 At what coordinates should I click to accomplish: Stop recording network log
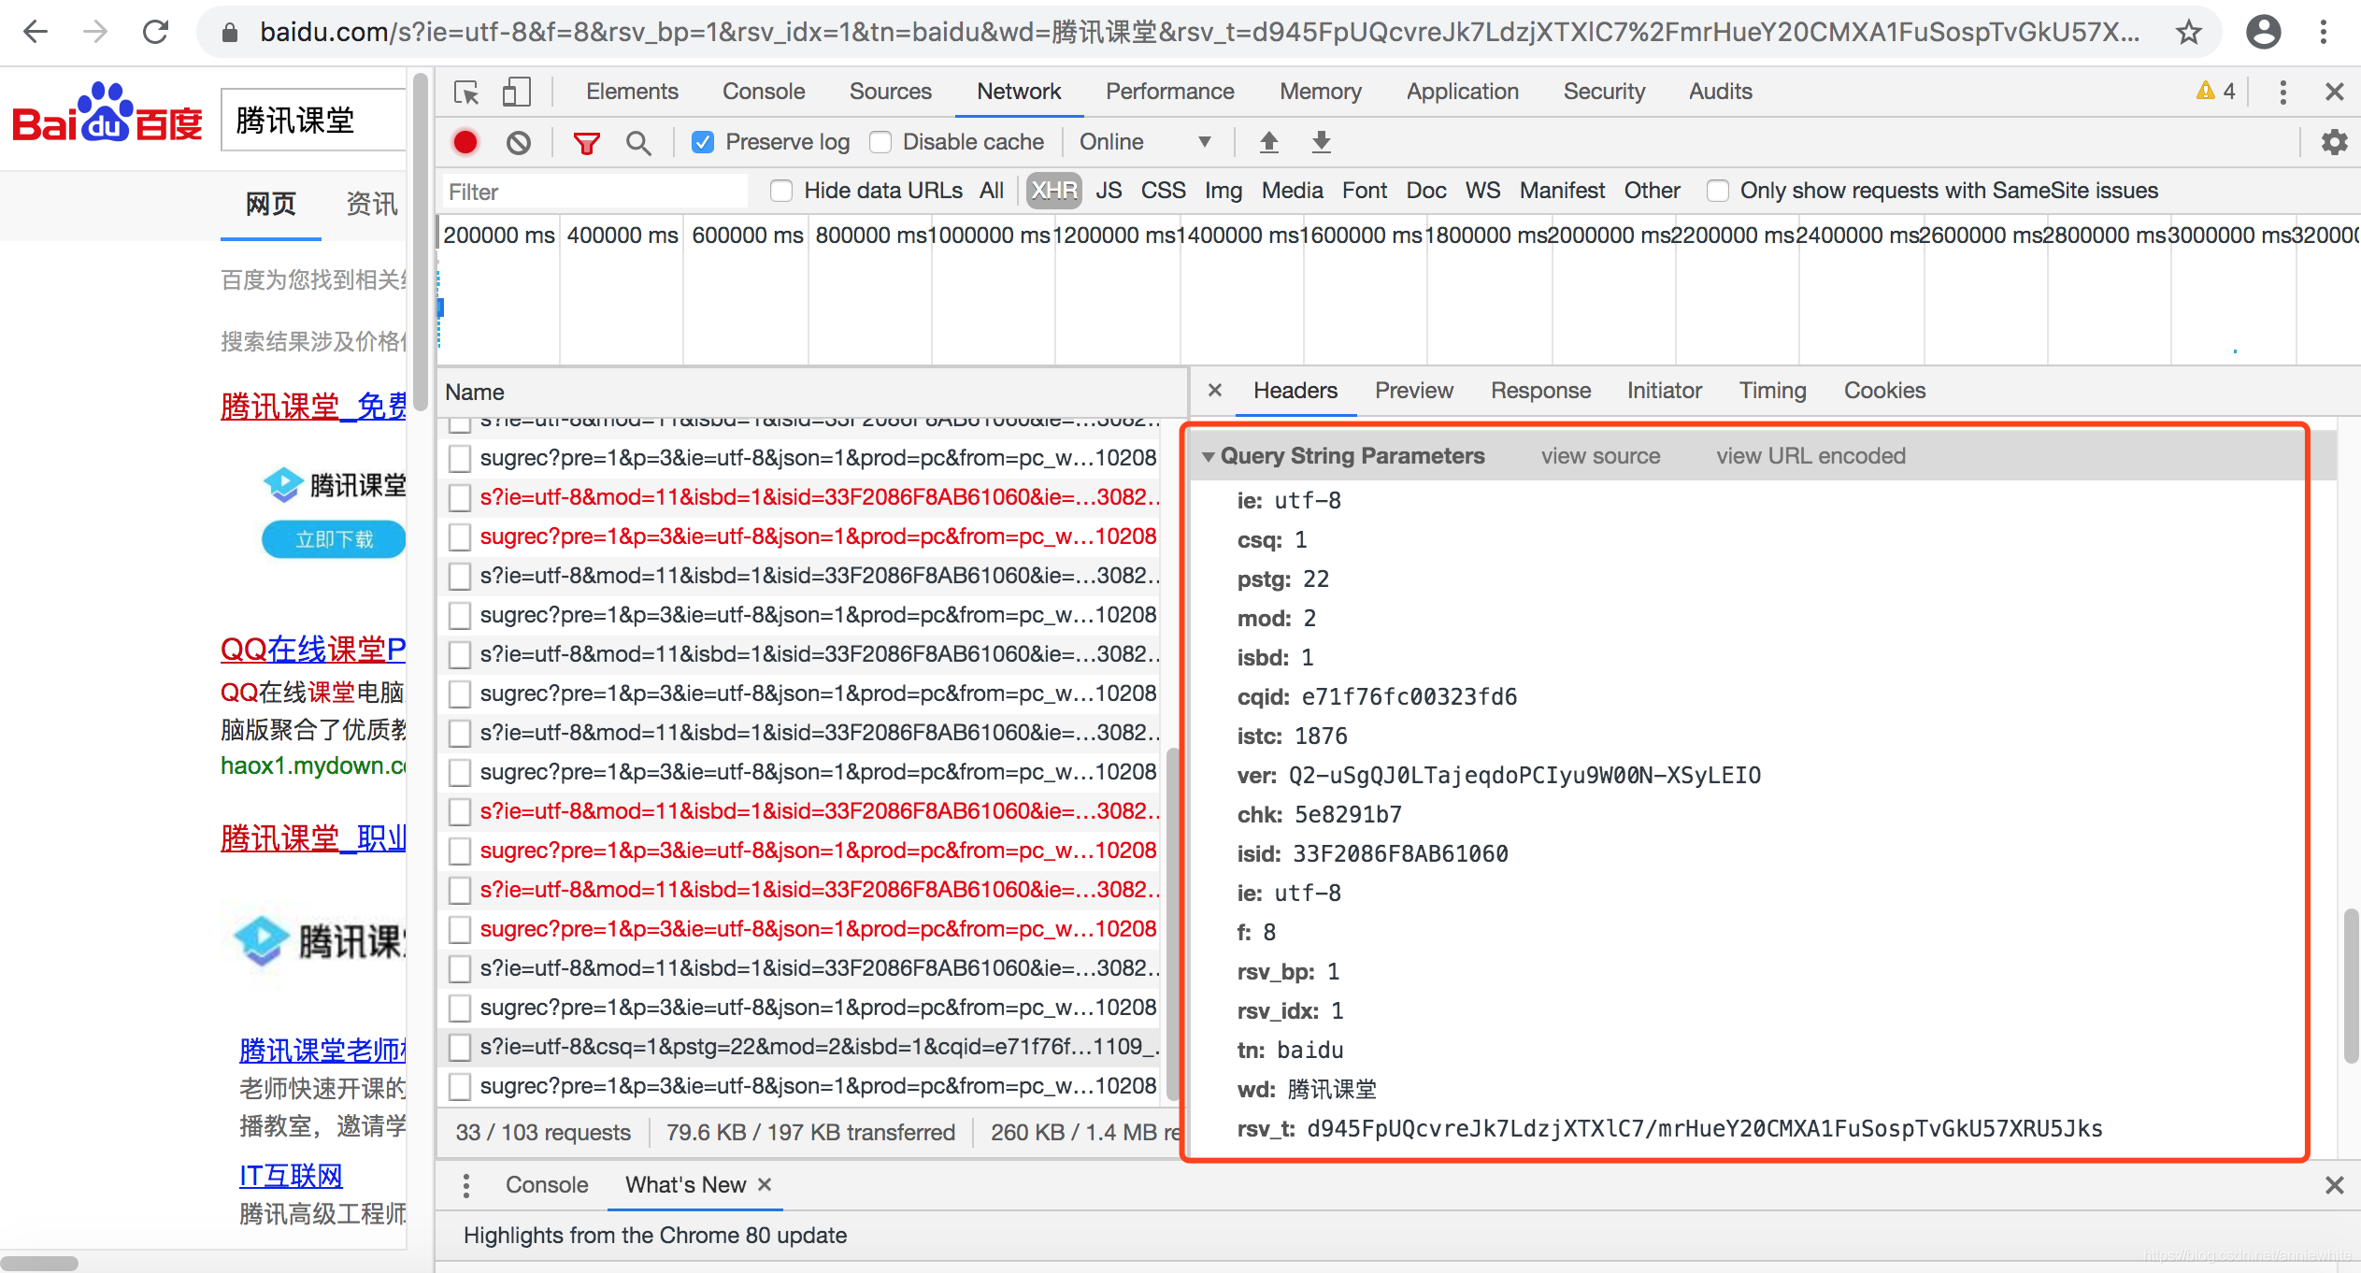(465, 142)
